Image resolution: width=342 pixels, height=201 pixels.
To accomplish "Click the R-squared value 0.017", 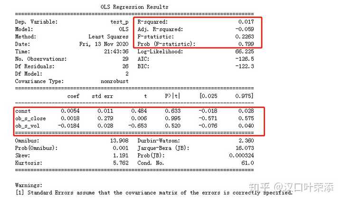I will pyautogui.click(x=246, y=22).
